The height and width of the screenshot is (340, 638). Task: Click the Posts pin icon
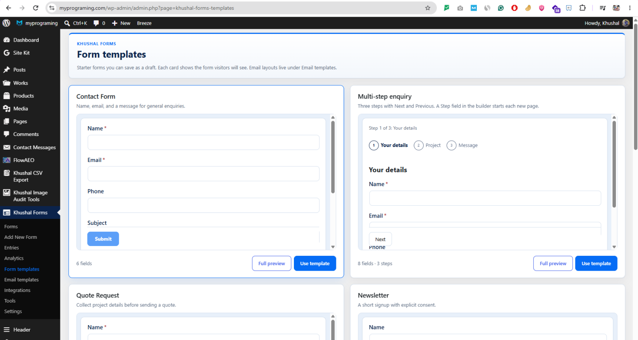tap(6, 70)
